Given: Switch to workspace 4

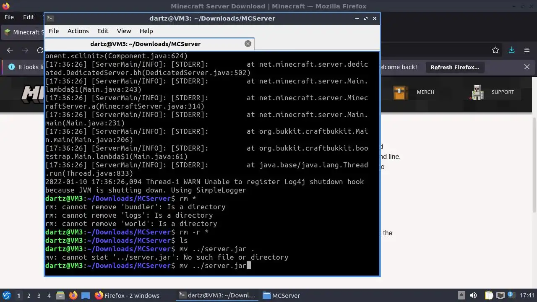Looking at the screenshot, I should click(49, 295).
